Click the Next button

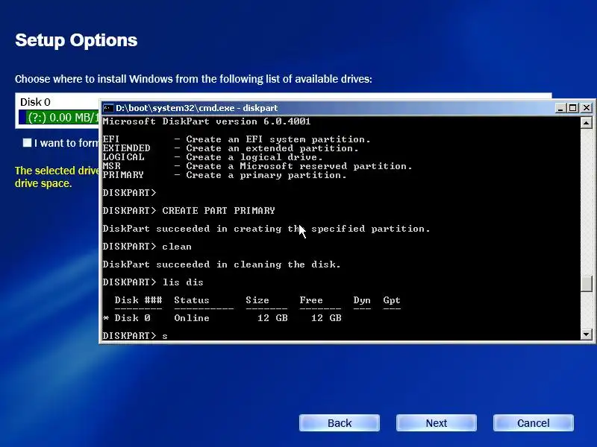coord(437,423)
